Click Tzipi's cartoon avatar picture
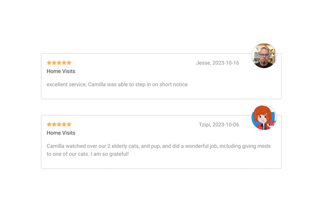 coord(264,117)
